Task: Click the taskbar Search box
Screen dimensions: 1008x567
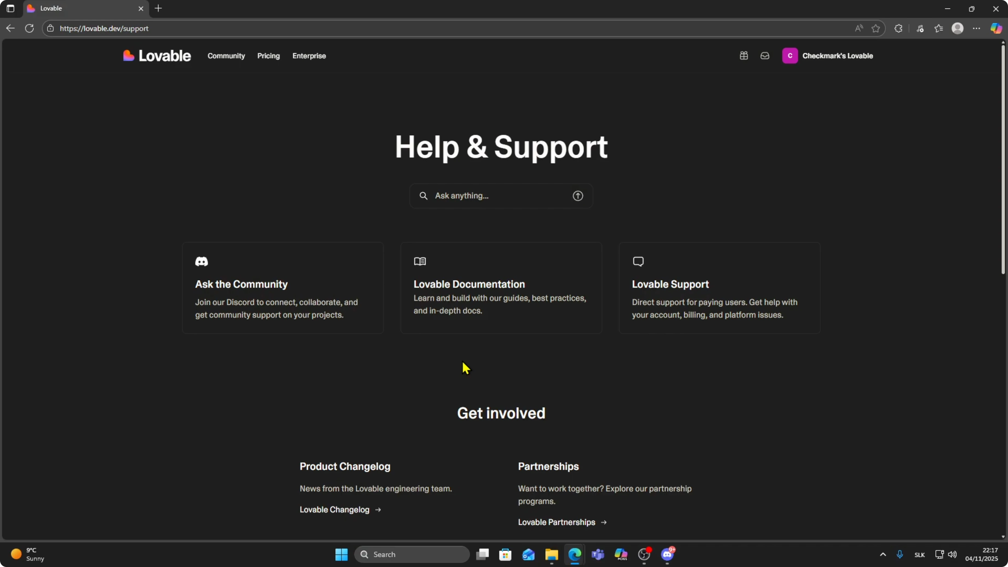Action: [x=412, y=554]
